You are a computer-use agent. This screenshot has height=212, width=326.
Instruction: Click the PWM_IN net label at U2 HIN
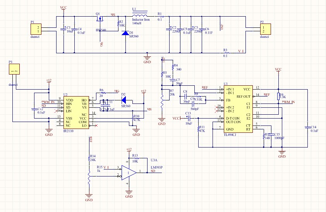(x=48, y=102)
